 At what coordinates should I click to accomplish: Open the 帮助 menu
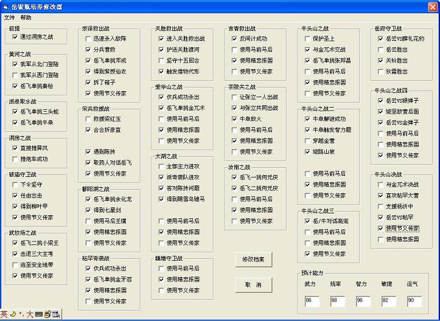point(26,18)
